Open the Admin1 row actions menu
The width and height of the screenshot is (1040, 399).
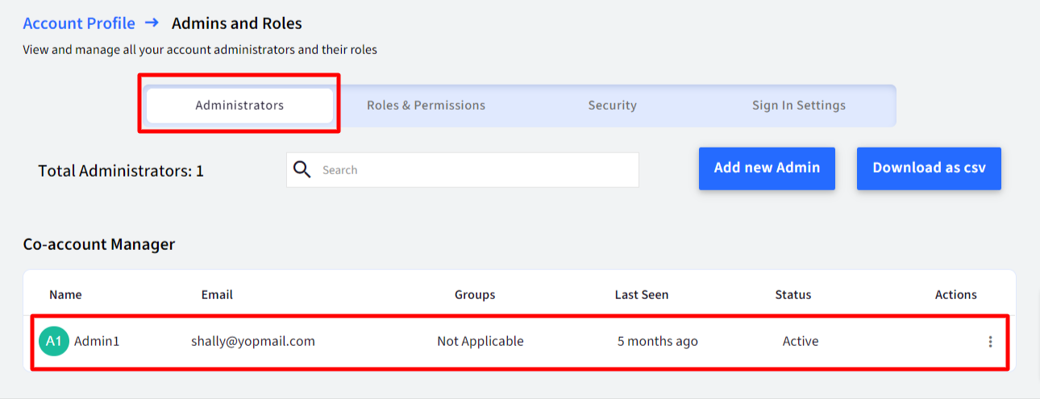pos(990,342)
